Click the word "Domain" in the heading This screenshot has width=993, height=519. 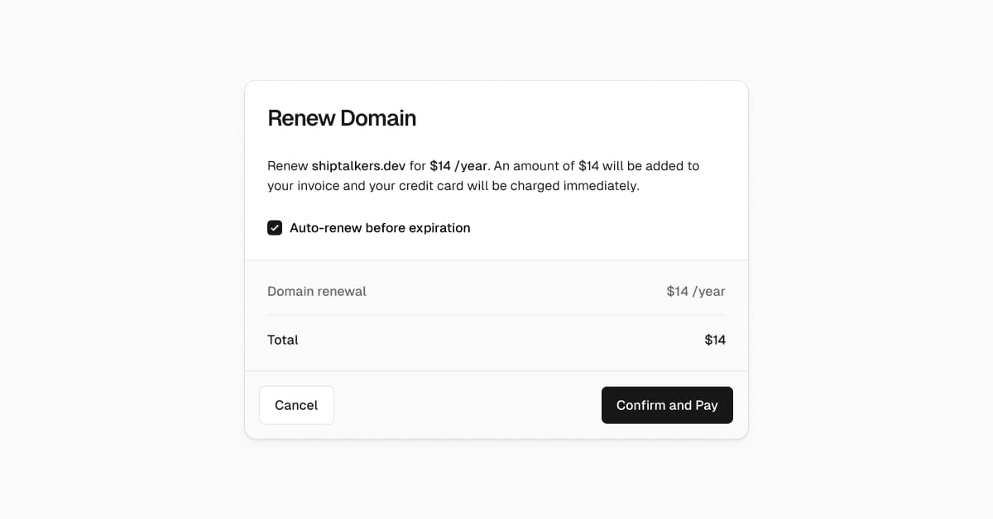click(378, 118)
